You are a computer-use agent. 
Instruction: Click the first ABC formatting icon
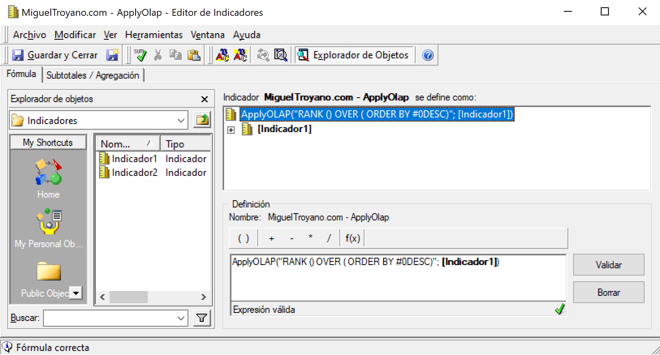(x=222, y=55)
